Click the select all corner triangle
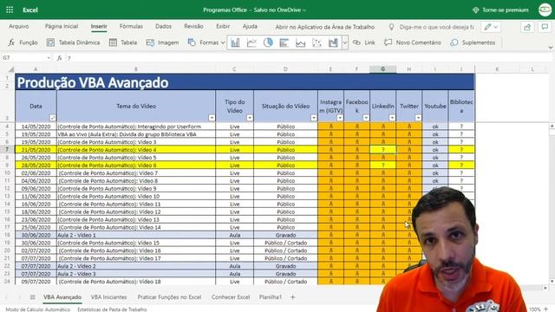 click(x=11, y=69)
